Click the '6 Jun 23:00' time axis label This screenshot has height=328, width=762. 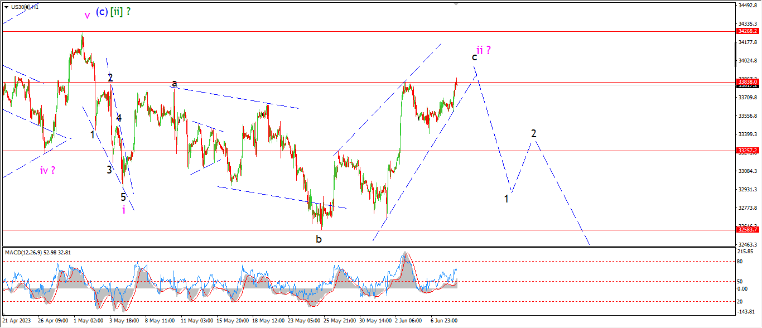click(x=445, y=321)
